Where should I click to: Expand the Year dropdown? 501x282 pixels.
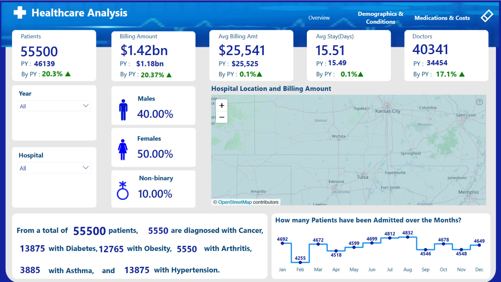pos(54,106)
